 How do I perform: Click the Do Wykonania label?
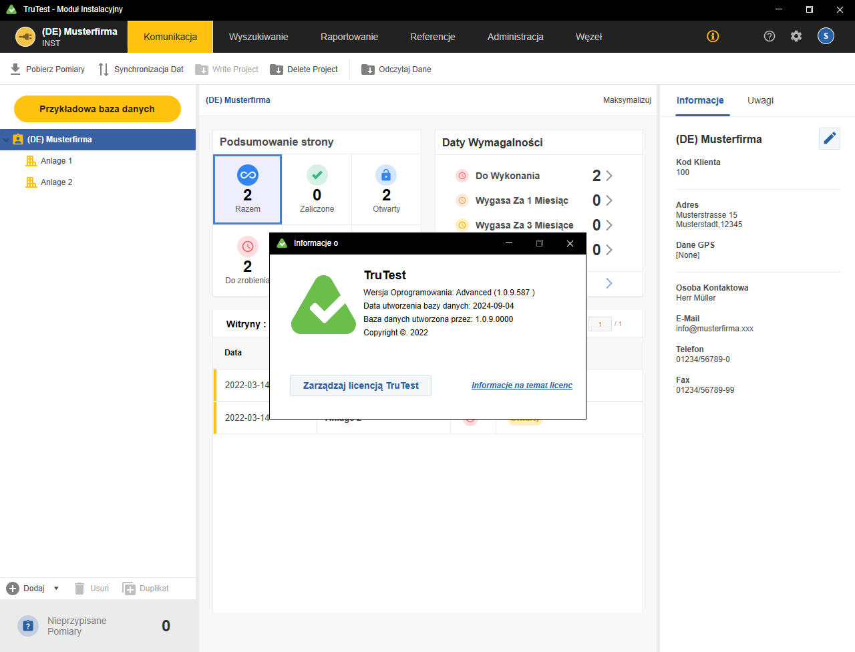tap(508, 176)
